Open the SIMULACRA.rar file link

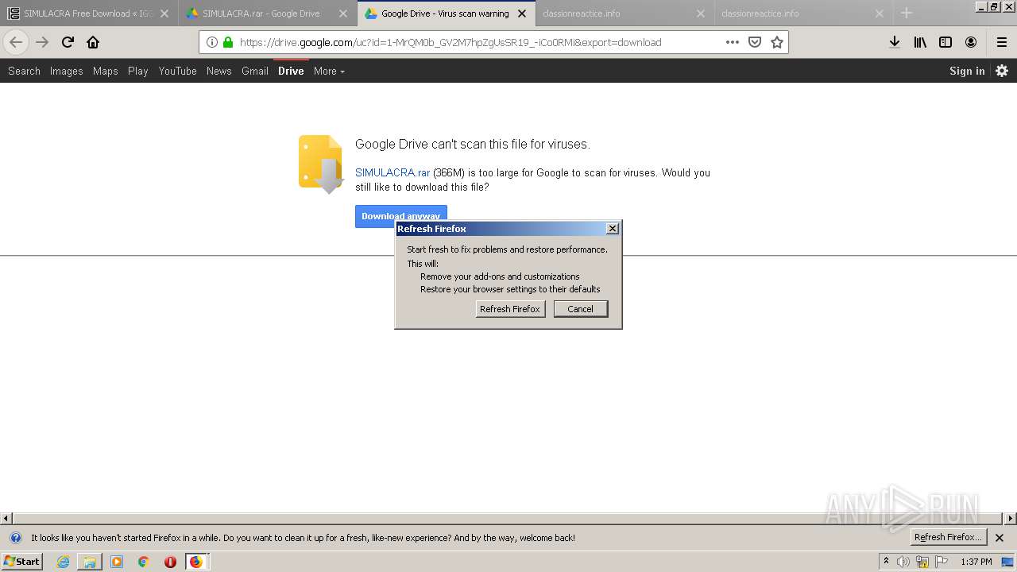pyautogui.click(x=392, y=172)
